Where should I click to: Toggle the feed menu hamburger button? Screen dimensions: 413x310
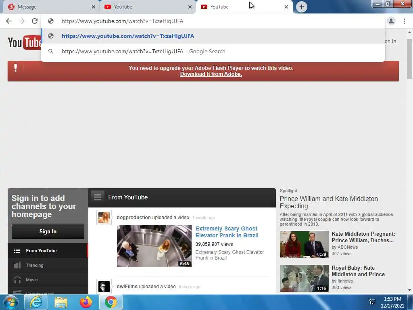point(98,197)
